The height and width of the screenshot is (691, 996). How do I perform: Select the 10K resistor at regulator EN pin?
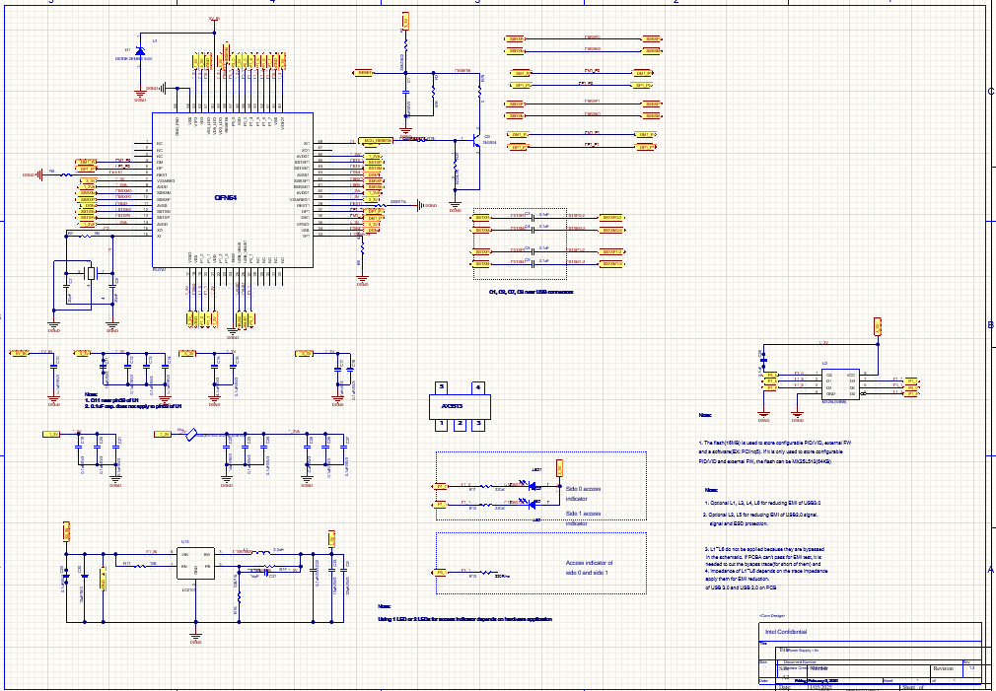pos(140,567)
